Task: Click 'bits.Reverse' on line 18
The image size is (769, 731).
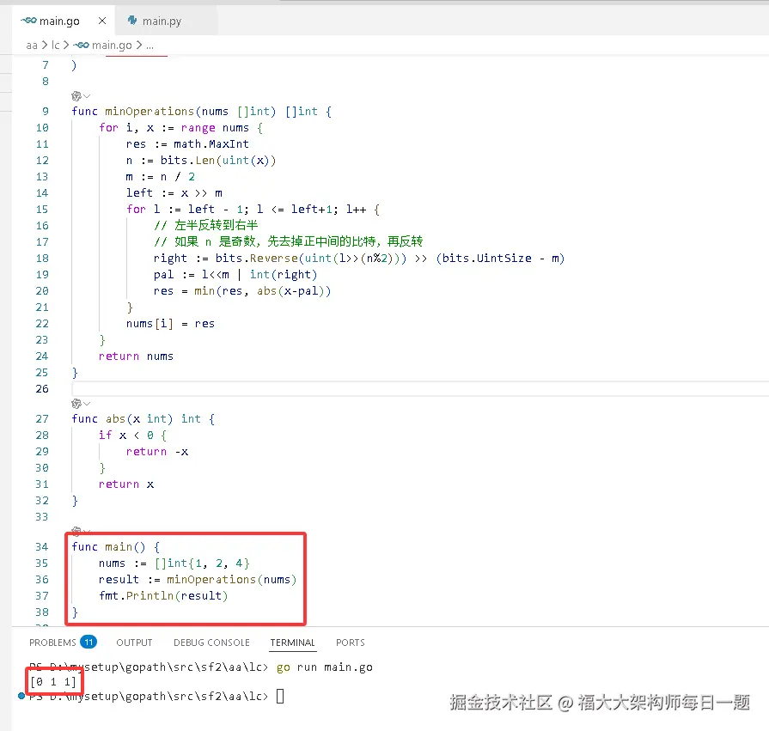Action: coord(257,259)
